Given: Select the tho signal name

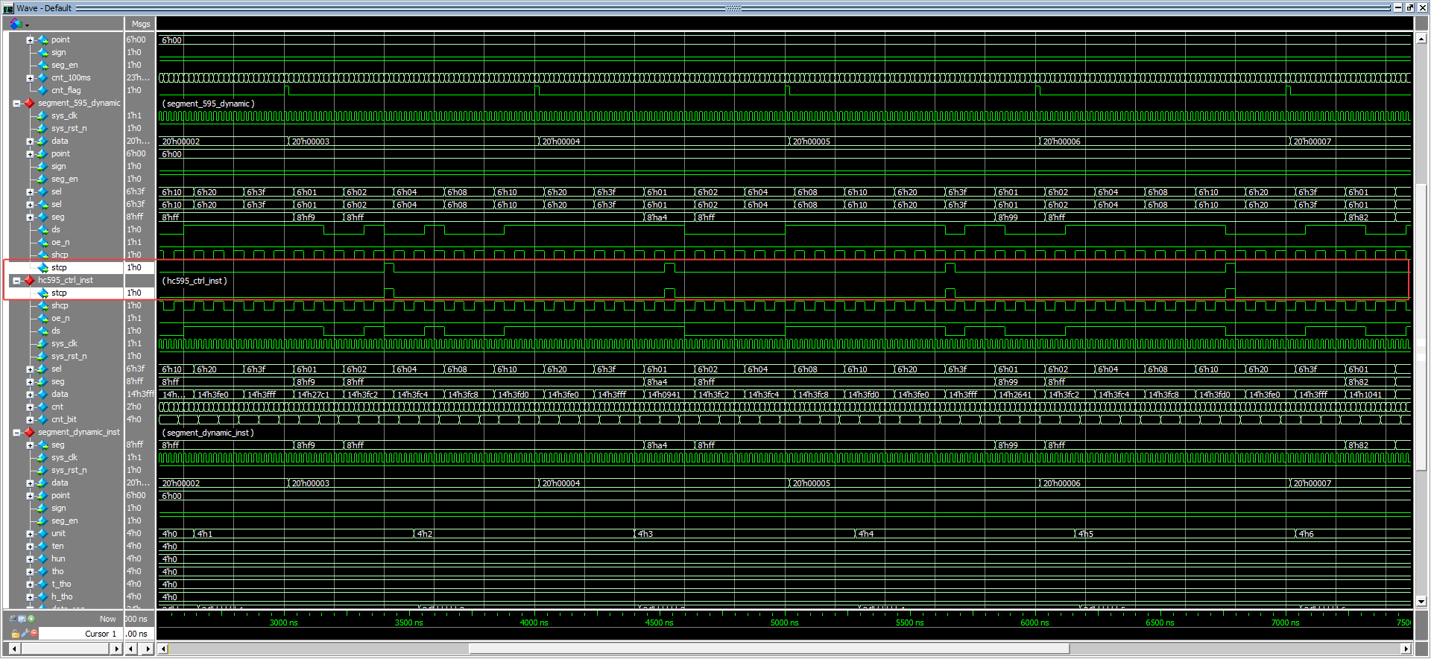Looking at the screenshot, I should tap(57, 571).
